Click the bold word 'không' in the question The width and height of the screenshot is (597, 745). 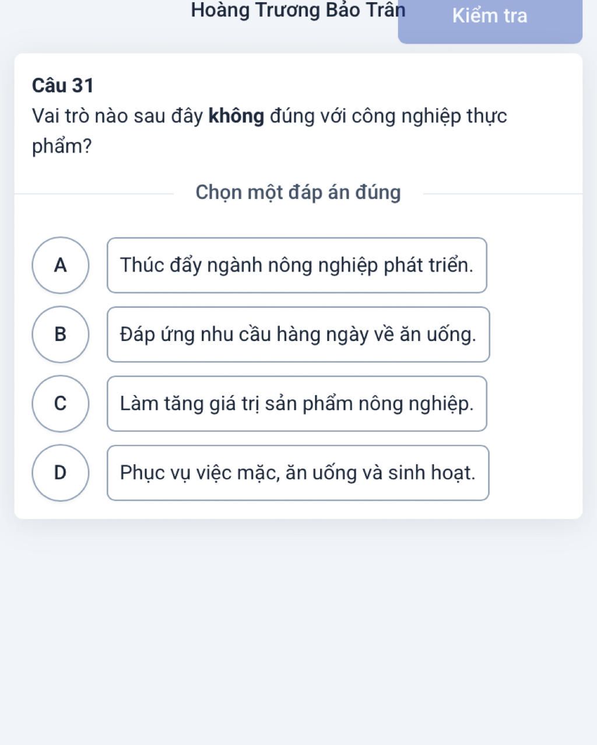[236, 117]
